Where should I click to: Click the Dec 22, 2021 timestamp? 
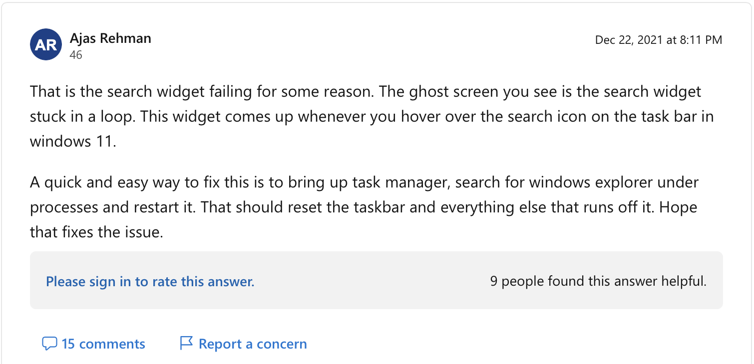point(658,40)
